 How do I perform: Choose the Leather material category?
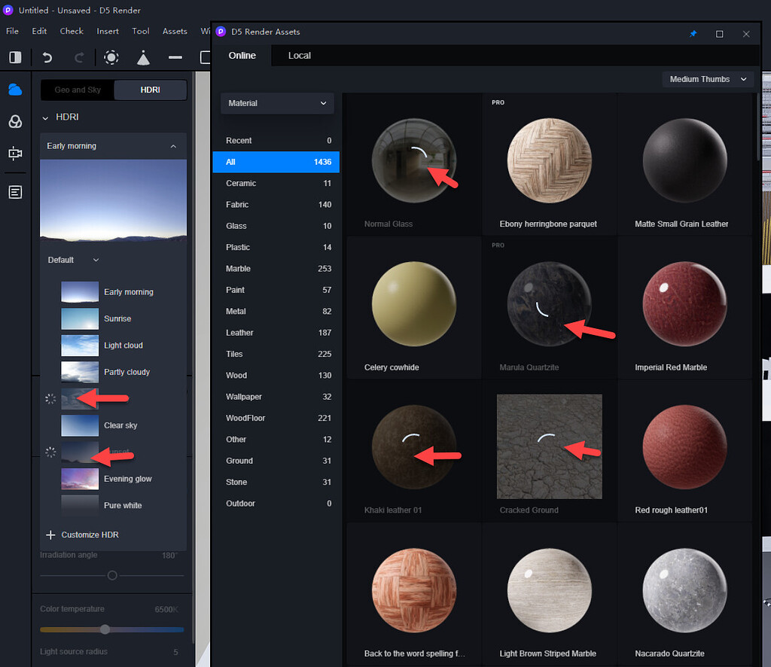277,333
